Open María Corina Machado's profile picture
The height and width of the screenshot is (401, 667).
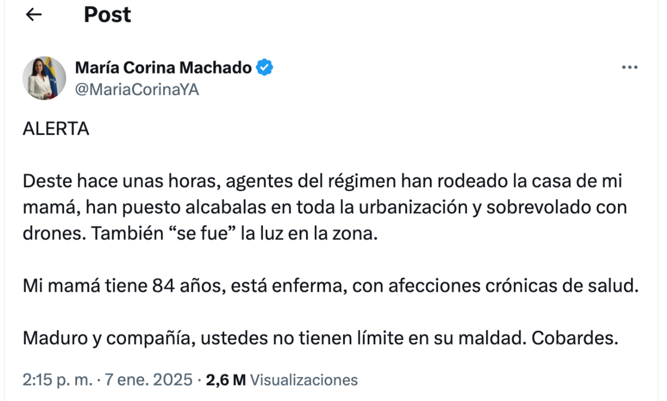[44, 78]
